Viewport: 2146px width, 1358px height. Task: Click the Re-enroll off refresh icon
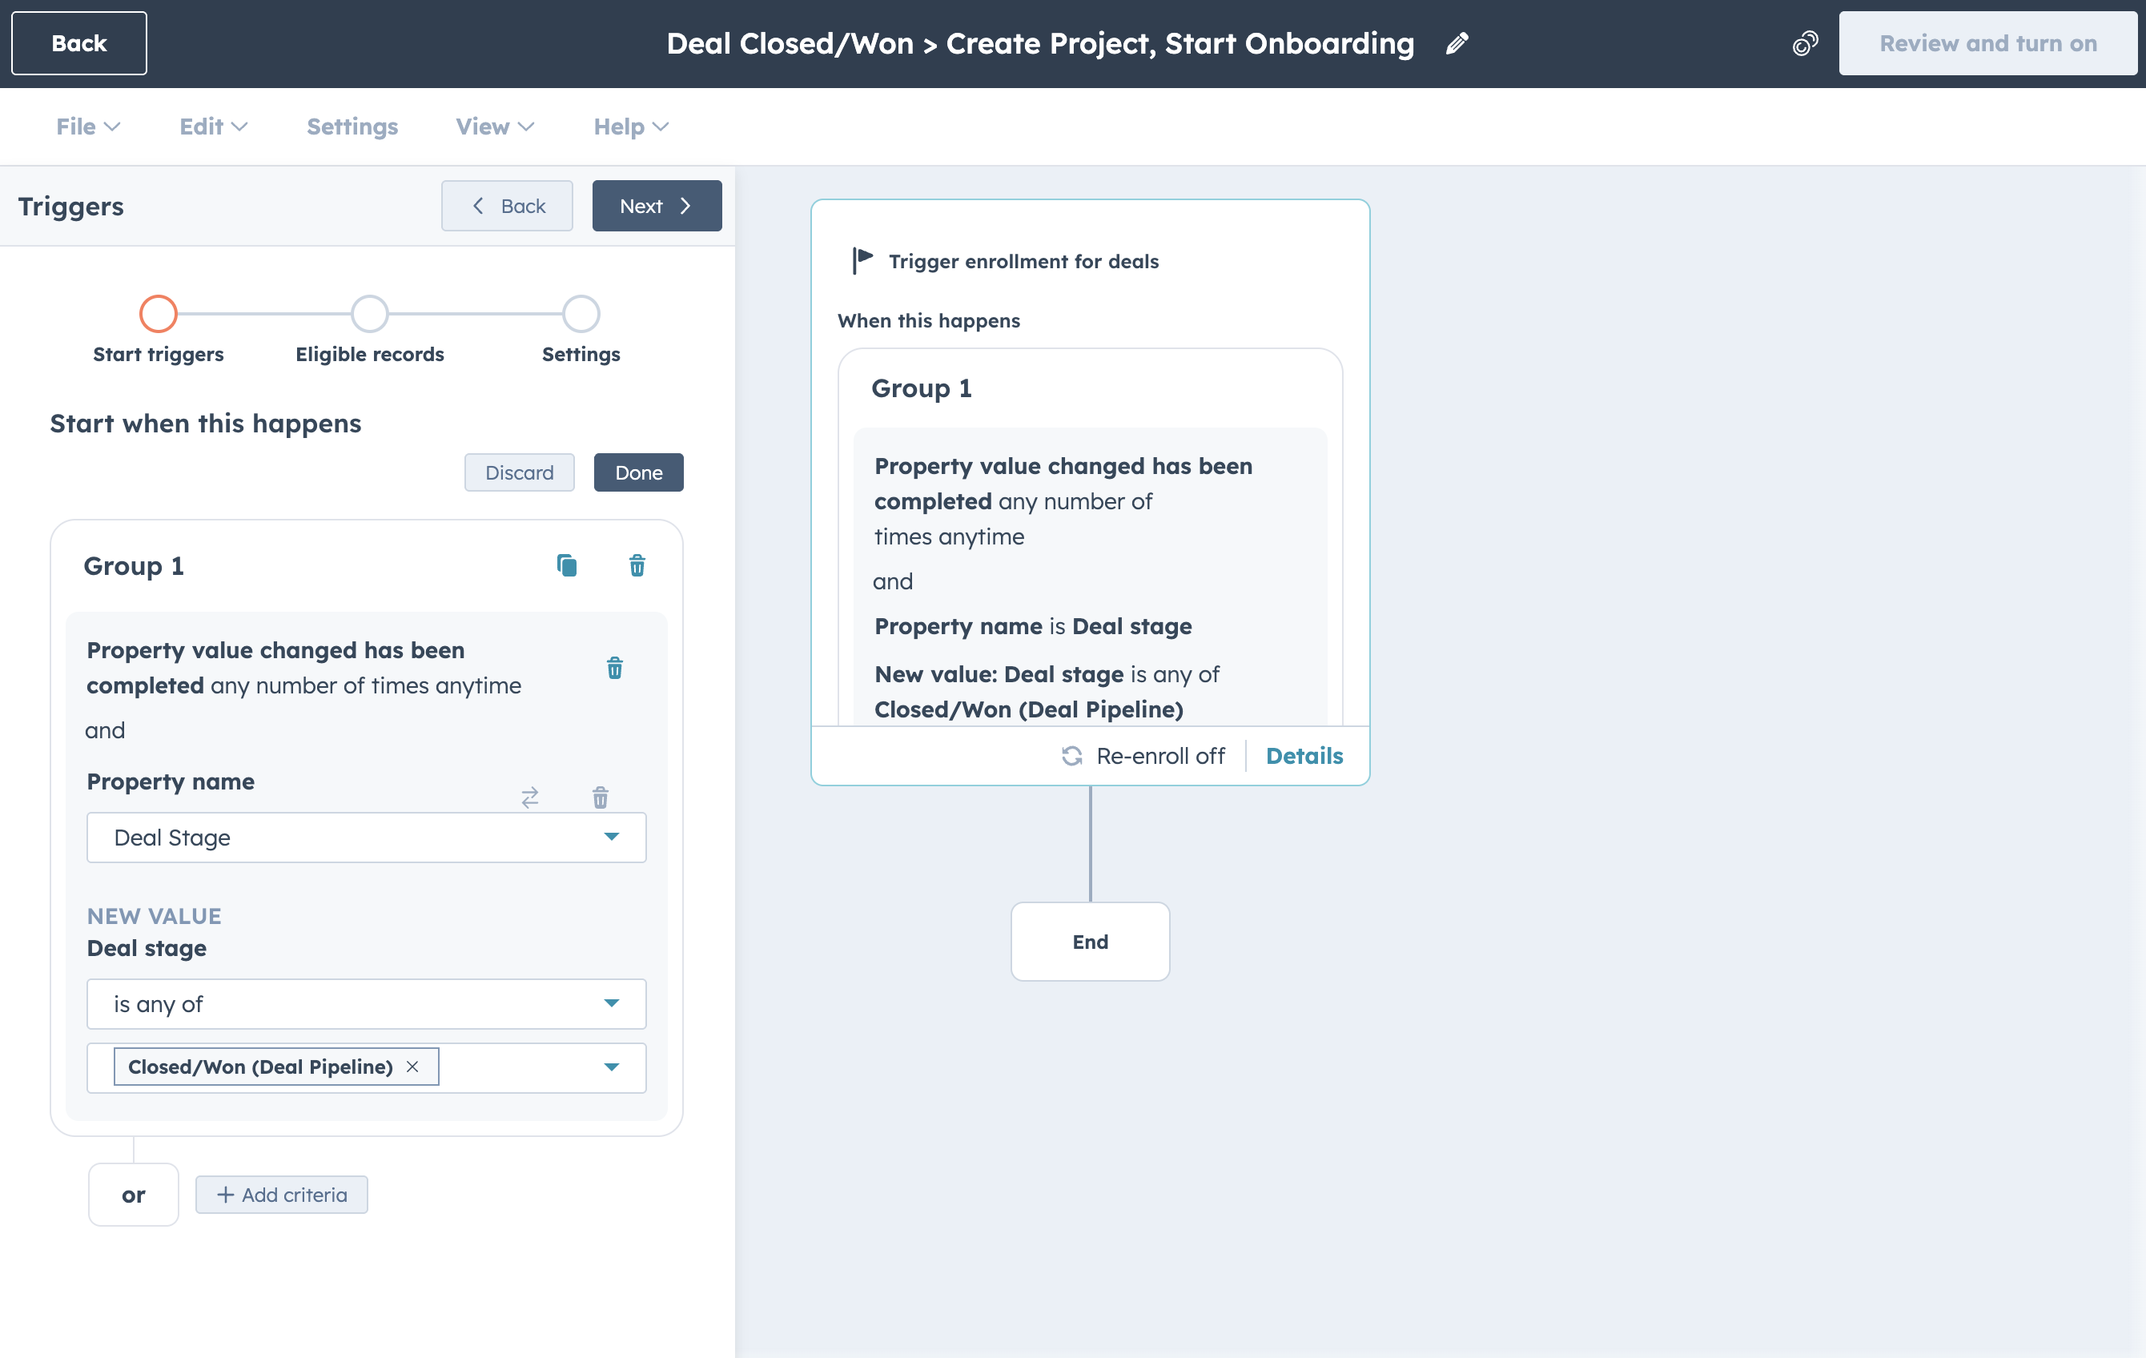pyautogui.click(x=1071, y=756)
